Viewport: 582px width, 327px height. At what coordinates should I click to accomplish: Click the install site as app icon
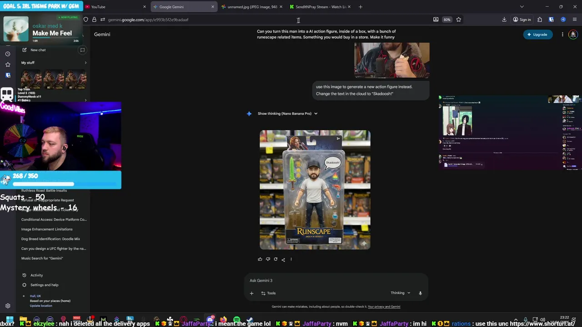(x=436, y=20)
